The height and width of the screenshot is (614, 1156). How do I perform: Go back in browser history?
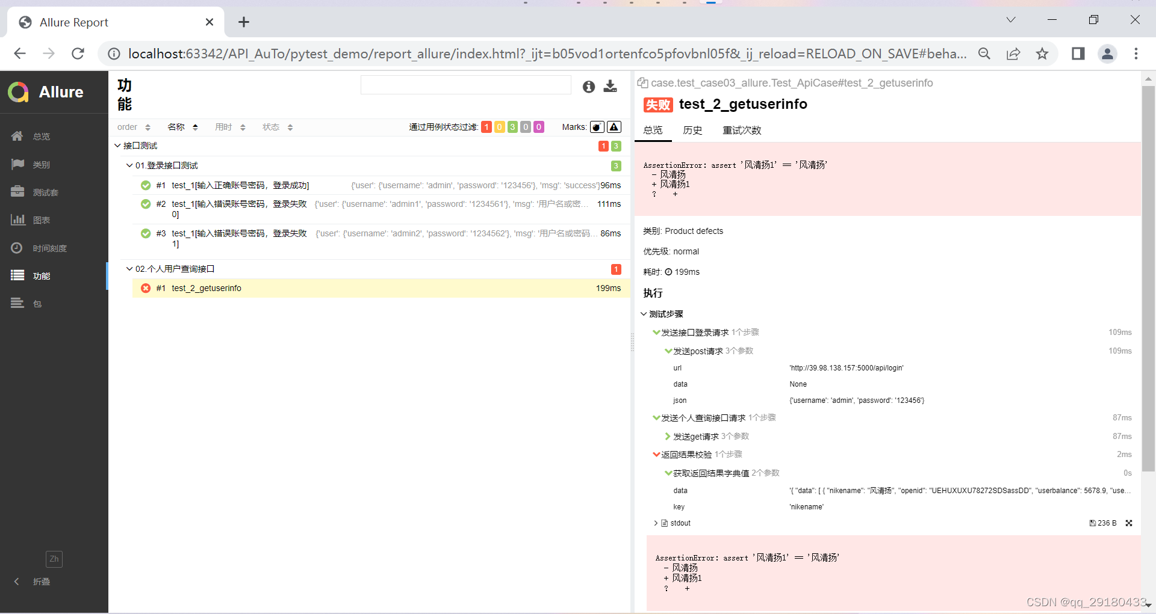point(20,54)
